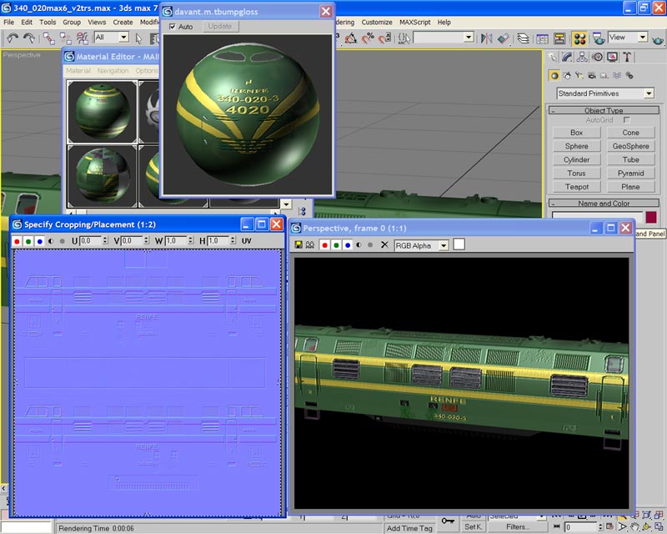This screenshot has width=667, height=534.
Task: Toggle the UV button in cropping window
Action: [247, 241]
